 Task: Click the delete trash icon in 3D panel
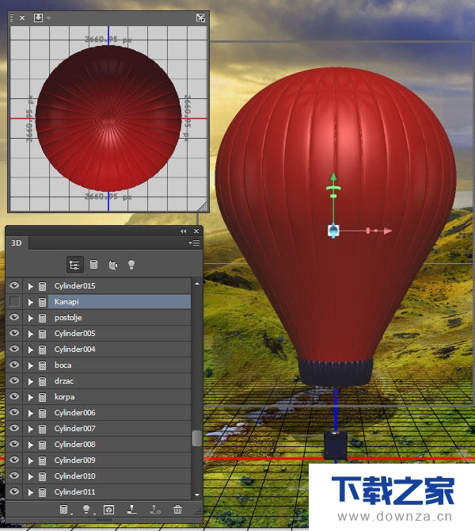[177, 509]
